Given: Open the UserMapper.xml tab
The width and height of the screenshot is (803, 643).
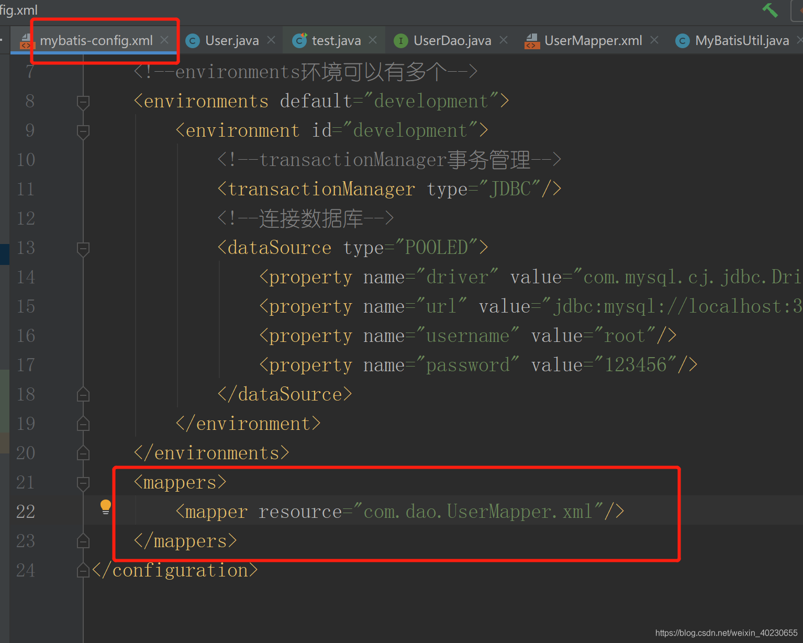Looking at the screenshot, I should pyautogui.click(x=593, y=40).
